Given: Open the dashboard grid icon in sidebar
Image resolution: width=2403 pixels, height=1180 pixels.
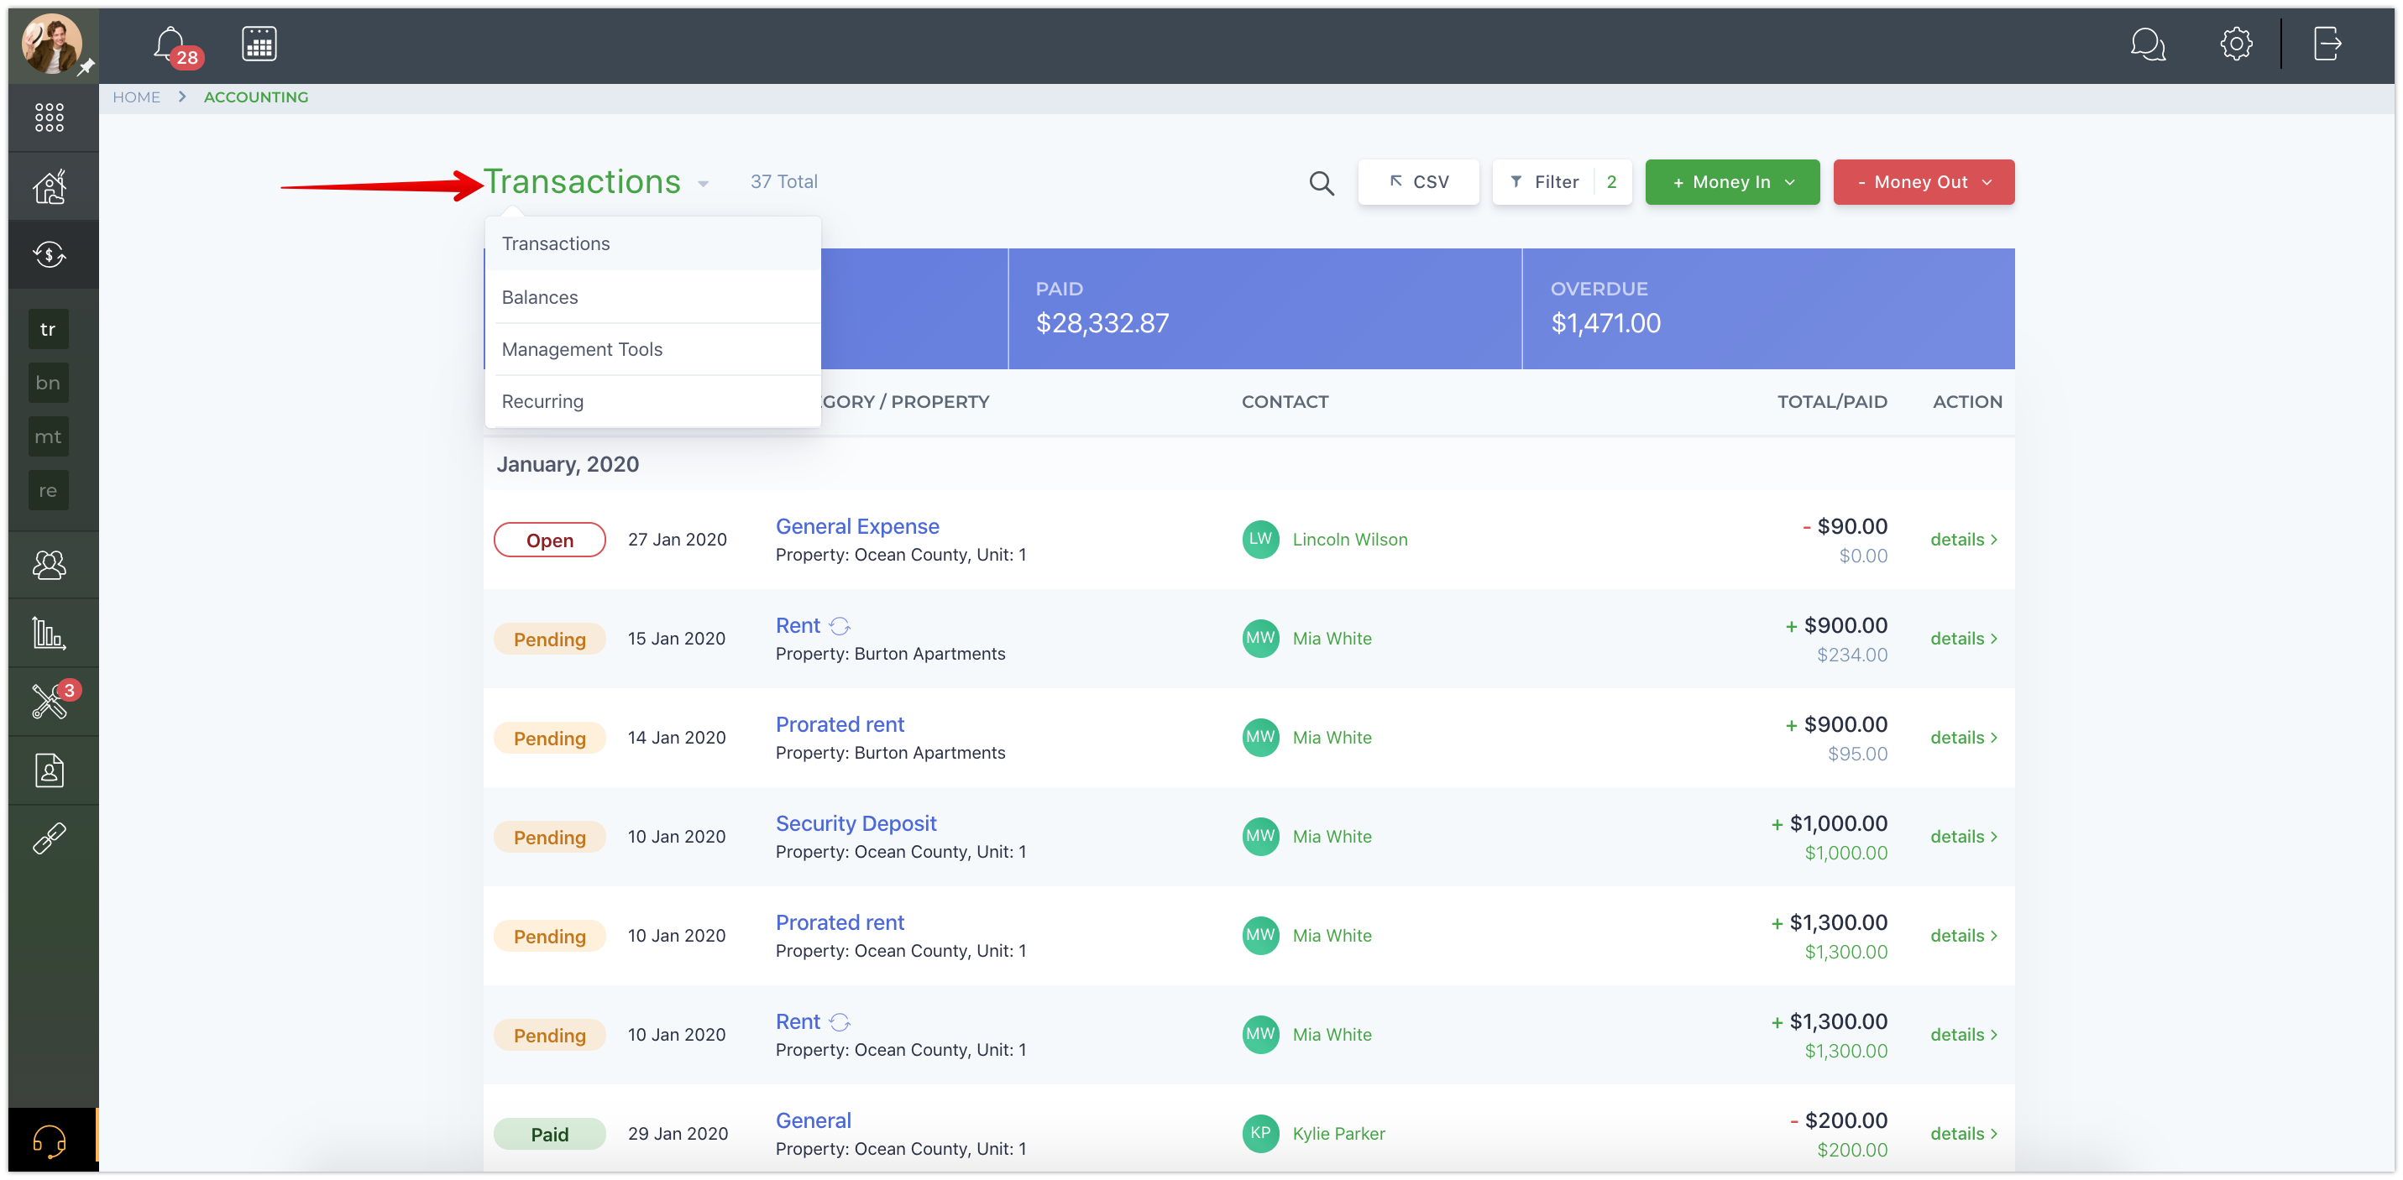Looking at the screenshot, I should [50, 117].
